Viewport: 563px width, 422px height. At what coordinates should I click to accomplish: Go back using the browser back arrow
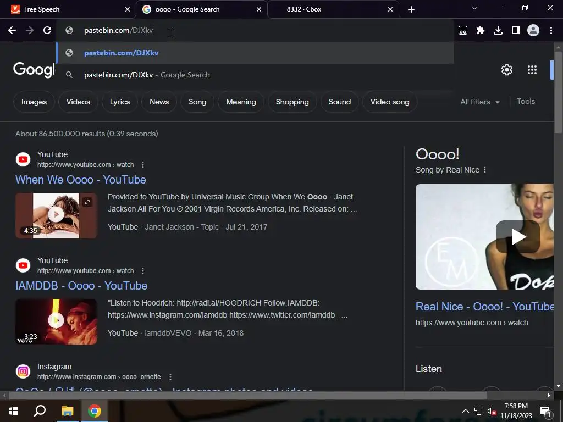[x=12, y=31]
